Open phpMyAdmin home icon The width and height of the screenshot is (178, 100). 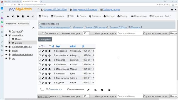[8, 16]
